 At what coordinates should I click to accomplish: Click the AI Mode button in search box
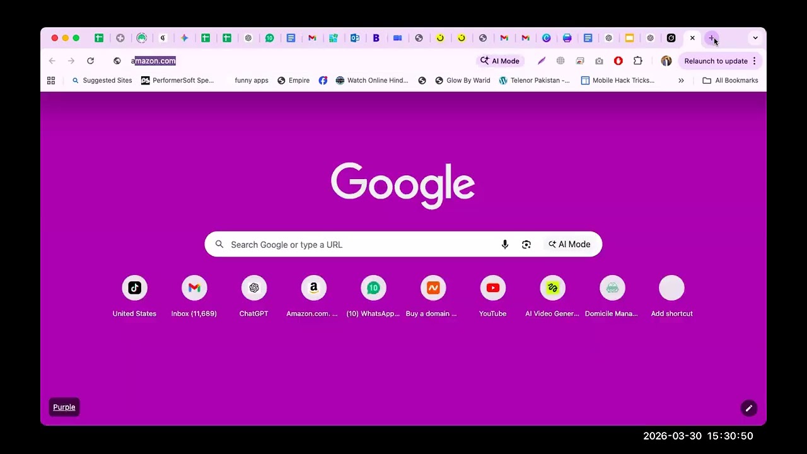point(569,245)
